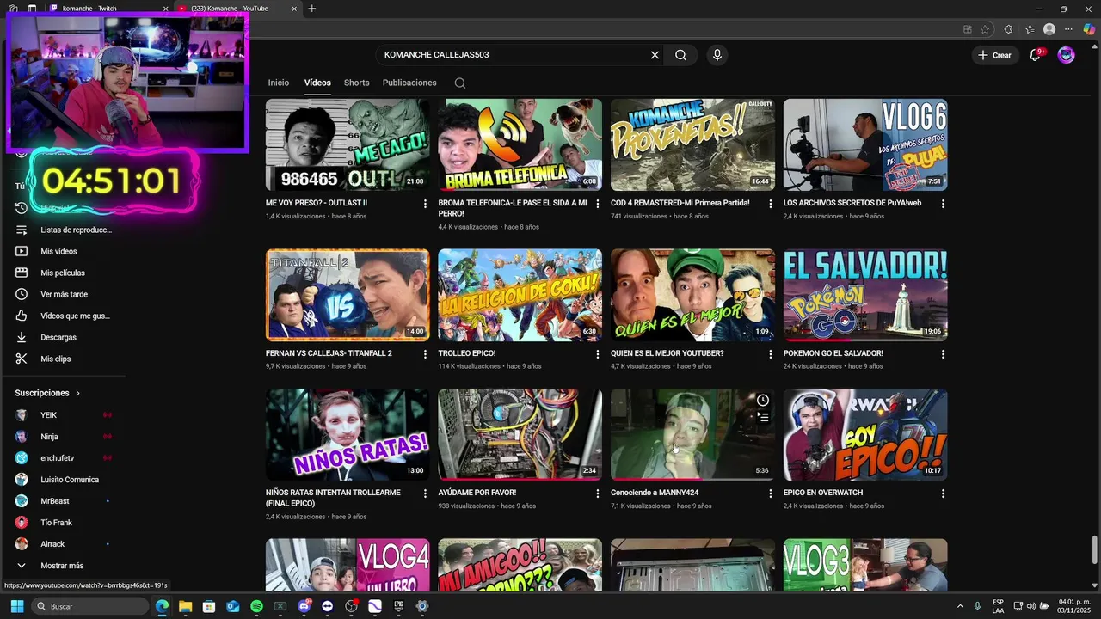Screen dimensions: 1101x619
Task: Open Edge settings and more menu
Action: pos(1069,29)
